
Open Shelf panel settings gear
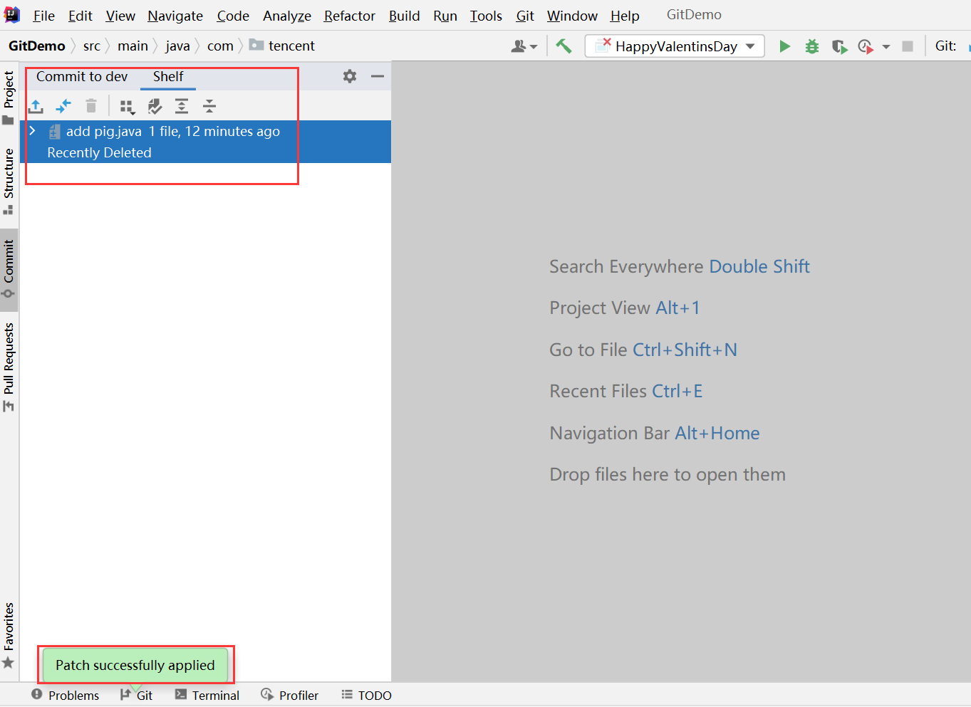pyautogui.click(x=349, y=76)
